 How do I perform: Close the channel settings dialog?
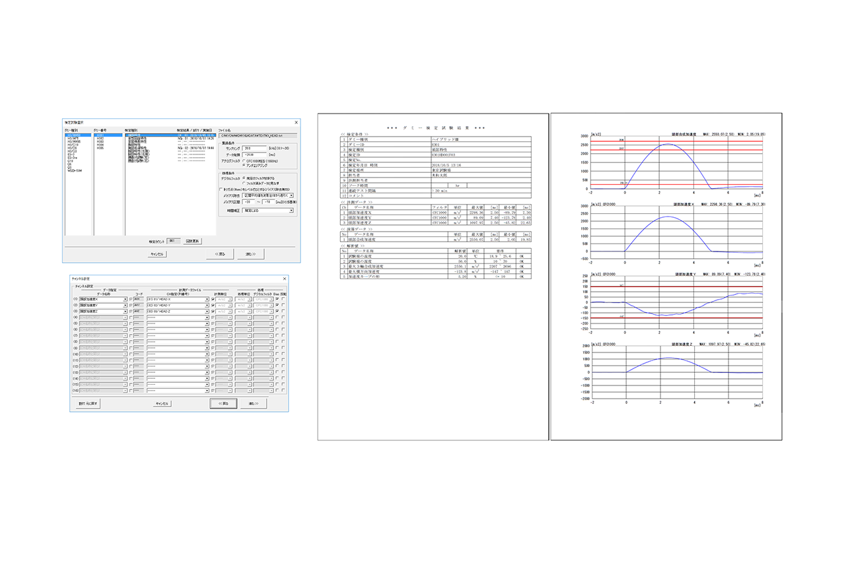(285, 279)
